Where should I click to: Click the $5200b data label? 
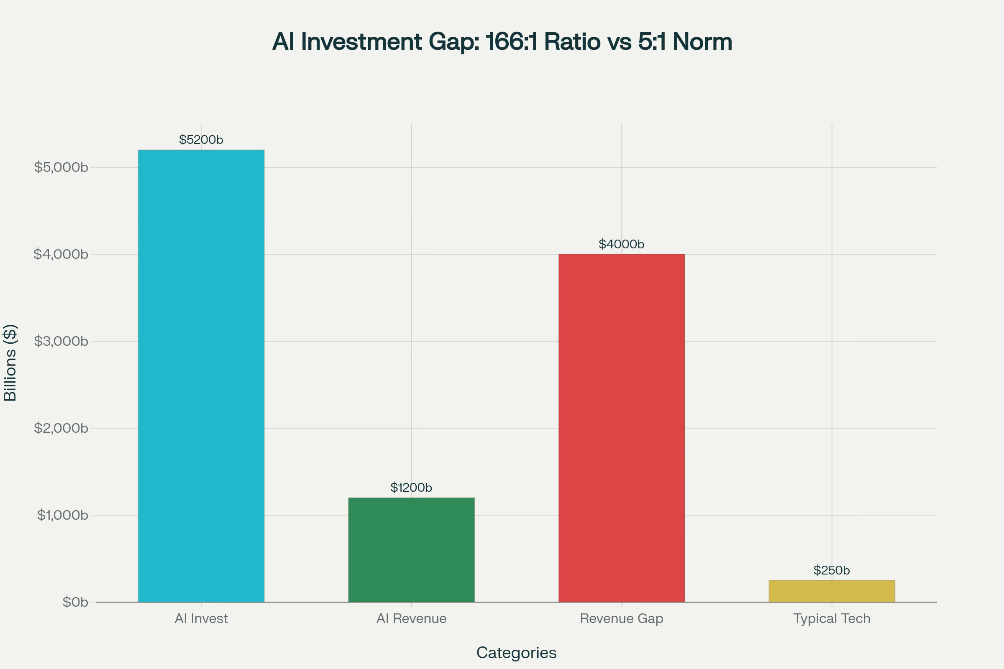(201, 140)
